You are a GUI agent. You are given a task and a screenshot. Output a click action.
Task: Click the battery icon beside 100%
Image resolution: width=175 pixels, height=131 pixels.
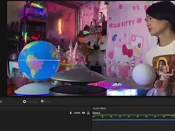coord(71,113)
